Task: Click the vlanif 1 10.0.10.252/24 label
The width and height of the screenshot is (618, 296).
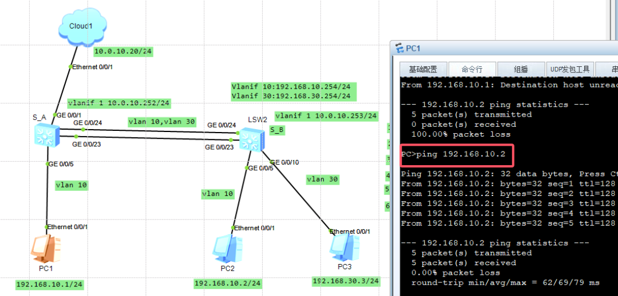Action: [x=119, y=103]
